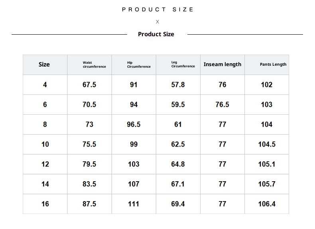Select waist value 67.5 cell

point(89,84)
